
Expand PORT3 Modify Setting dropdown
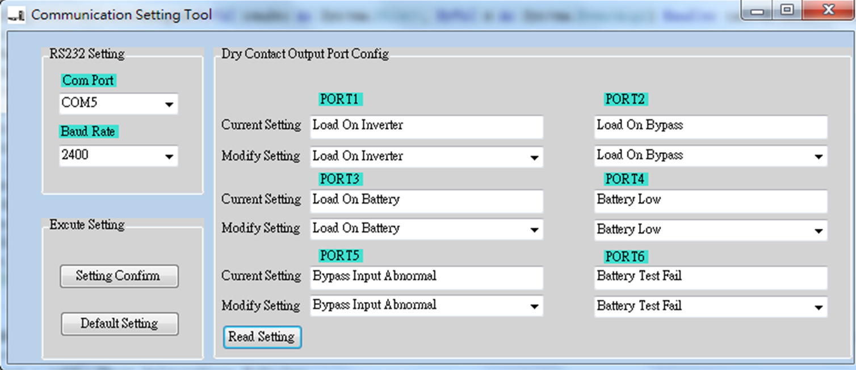point(534,230)
